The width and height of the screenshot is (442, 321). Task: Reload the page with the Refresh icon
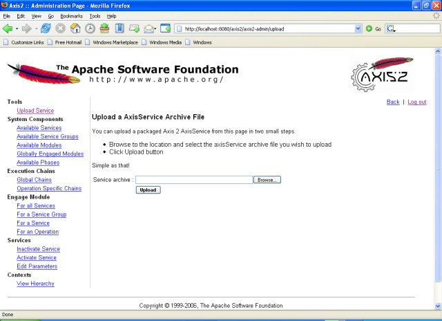(x=46, y=28)
